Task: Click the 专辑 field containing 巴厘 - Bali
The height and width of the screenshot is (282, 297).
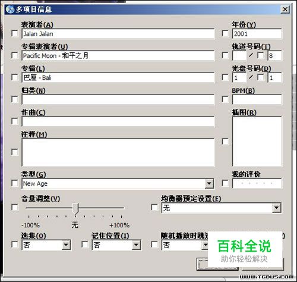Action: (x=118, y=78)
